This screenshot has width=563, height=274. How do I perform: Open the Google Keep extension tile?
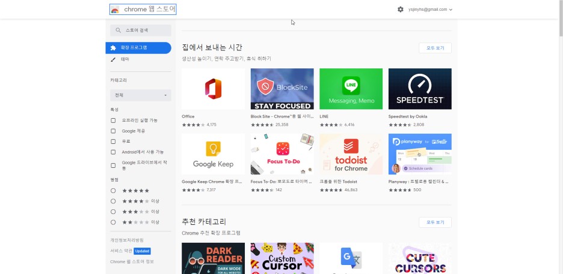(x=214, y=154)
